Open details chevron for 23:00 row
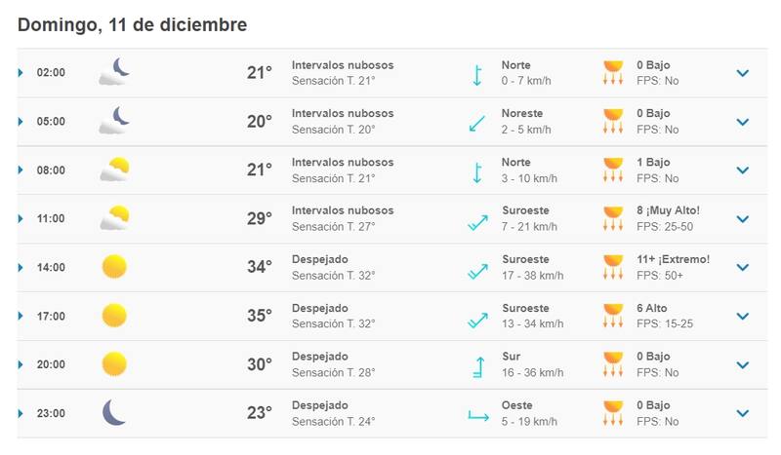Screen dimensions: 781x455 click(742, 414)
